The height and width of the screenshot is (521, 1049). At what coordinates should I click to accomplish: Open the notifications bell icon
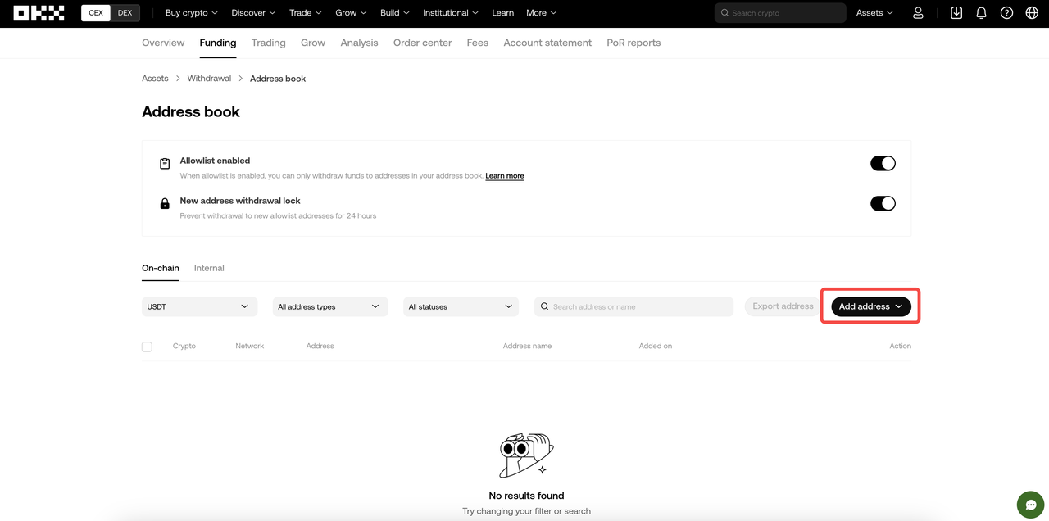click(981, 12)
